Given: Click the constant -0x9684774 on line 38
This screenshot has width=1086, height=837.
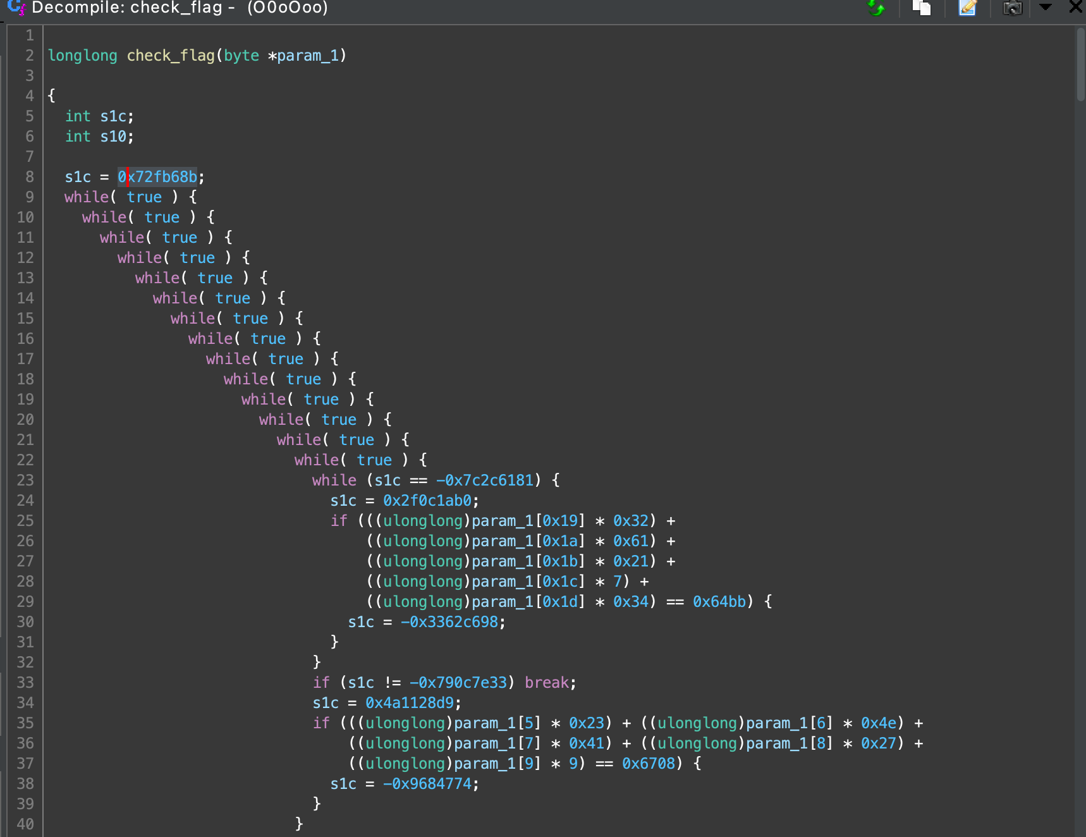Looking at the screenshot, I should coord(427,784).
